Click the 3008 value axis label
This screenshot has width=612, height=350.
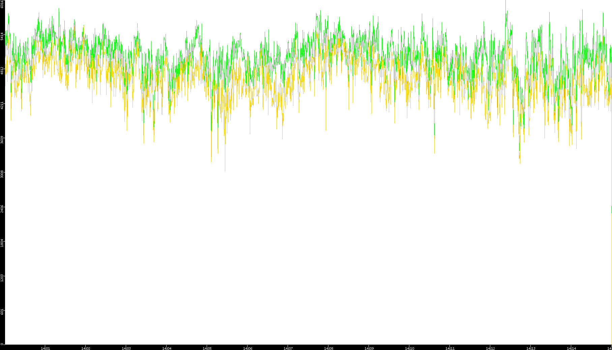coord(2,174)
